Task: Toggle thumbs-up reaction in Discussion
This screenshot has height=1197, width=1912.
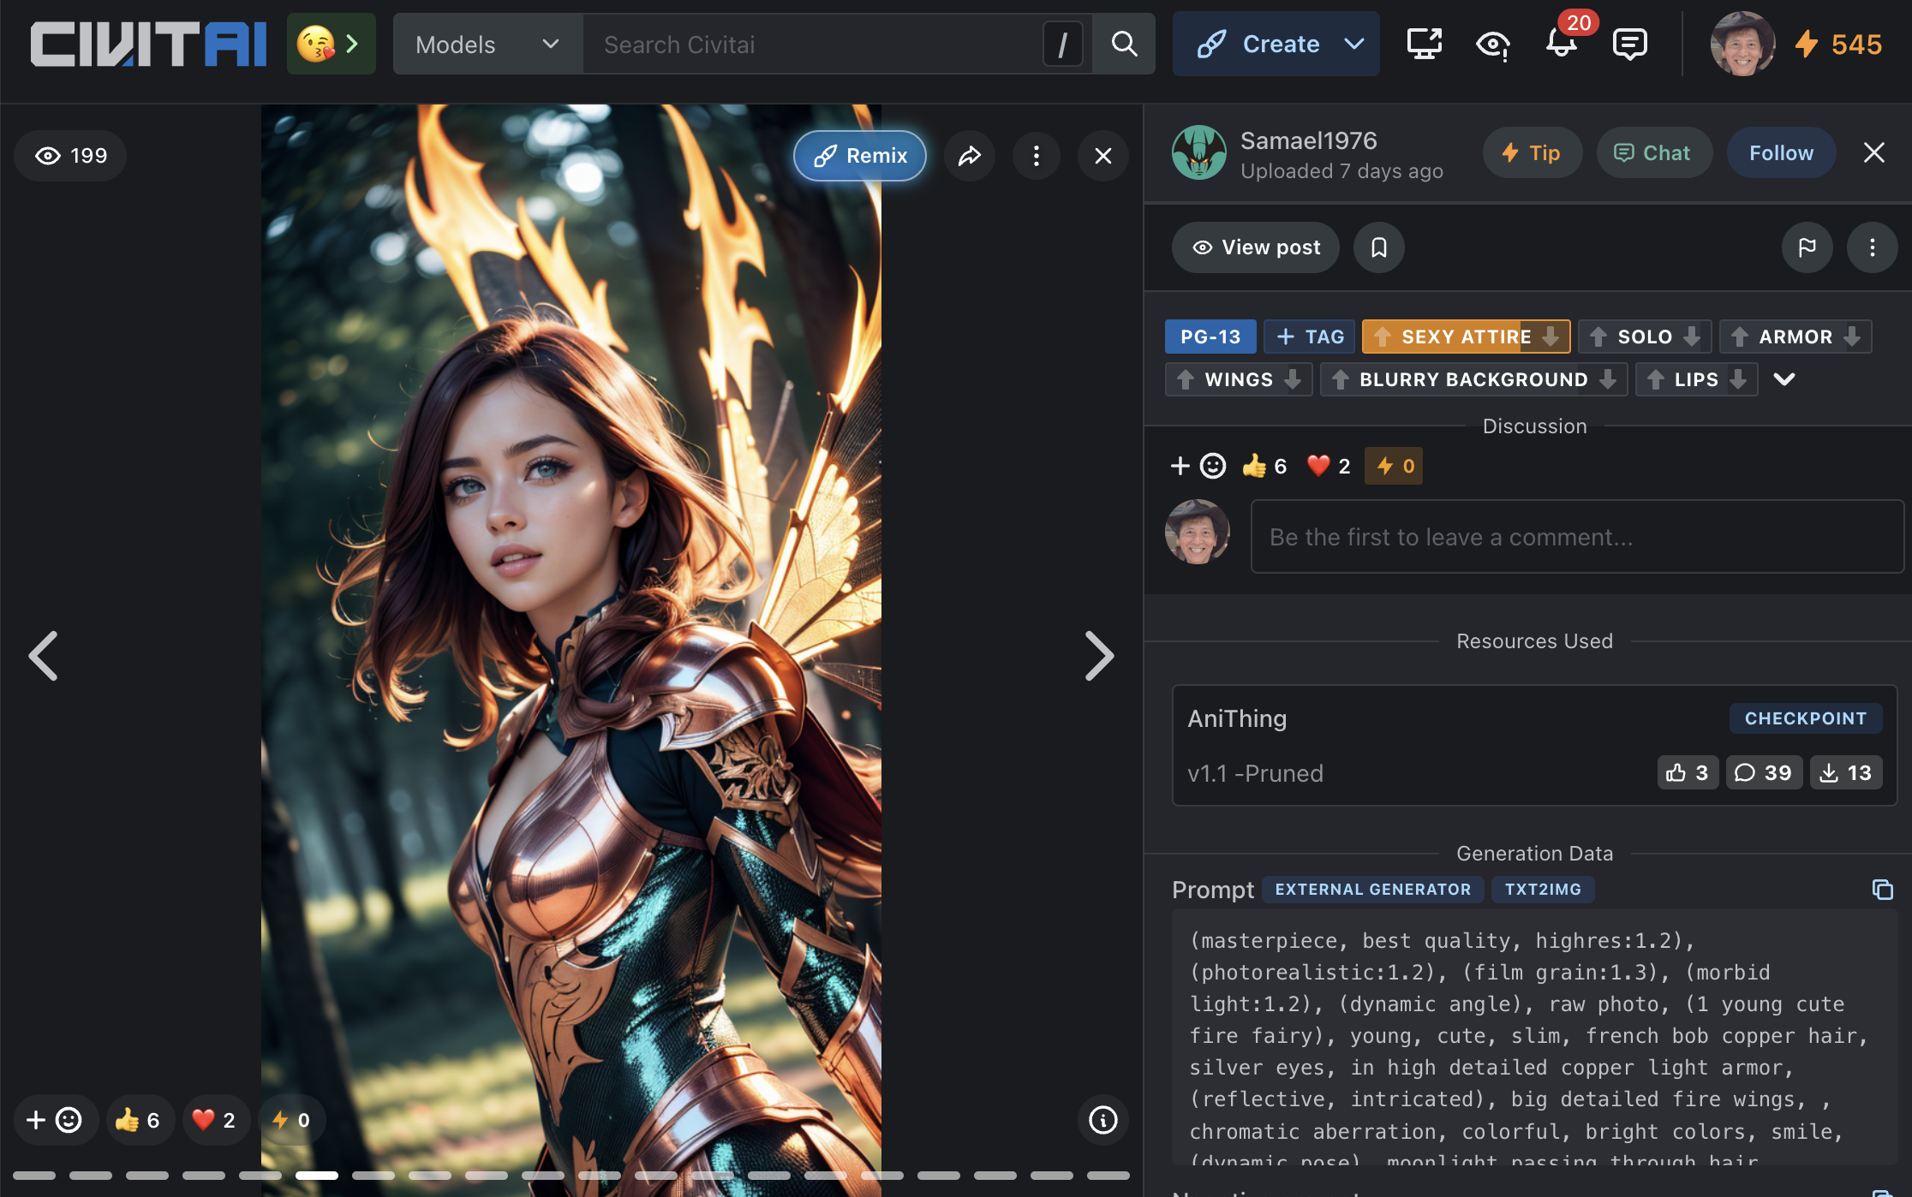Action: (1264, 466)
